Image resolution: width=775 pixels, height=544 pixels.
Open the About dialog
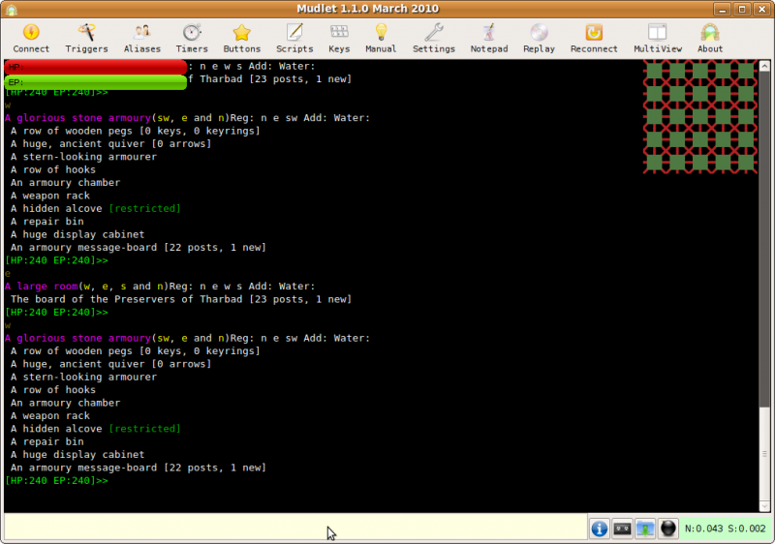710,38
